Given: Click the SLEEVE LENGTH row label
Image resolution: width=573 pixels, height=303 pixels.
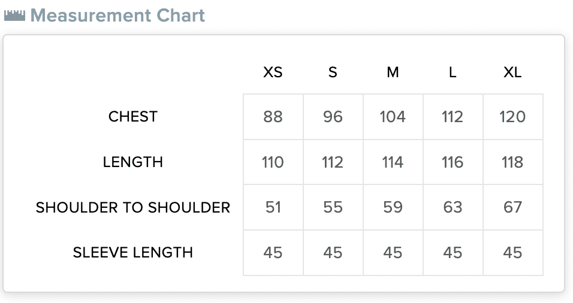Looking at the screenshot, I should click(133, 253).
